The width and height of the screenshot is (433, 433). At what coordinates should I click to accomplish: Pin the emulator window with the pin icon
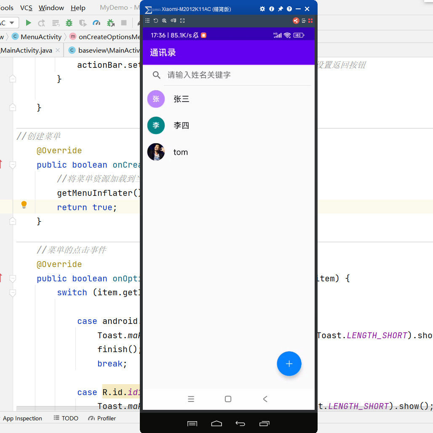[281, 8]
